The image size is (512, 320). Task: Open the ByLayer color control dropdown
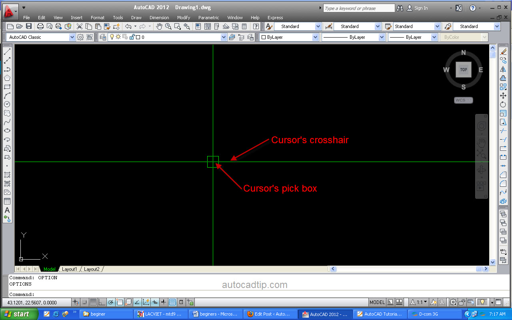click(x=315, y=37)
